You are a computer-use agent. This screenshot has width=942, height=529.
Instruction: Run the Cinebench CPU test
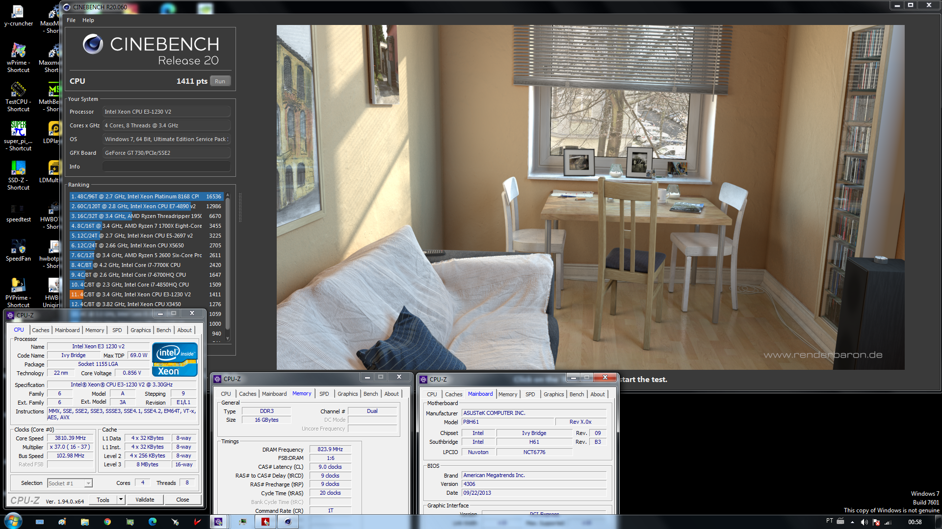click(x=220, y=81)
